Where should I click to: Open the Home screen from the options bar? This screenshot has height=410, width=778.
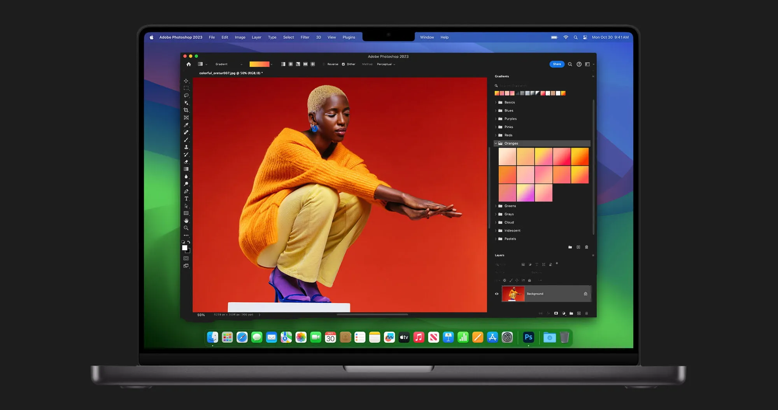point(189,64)
